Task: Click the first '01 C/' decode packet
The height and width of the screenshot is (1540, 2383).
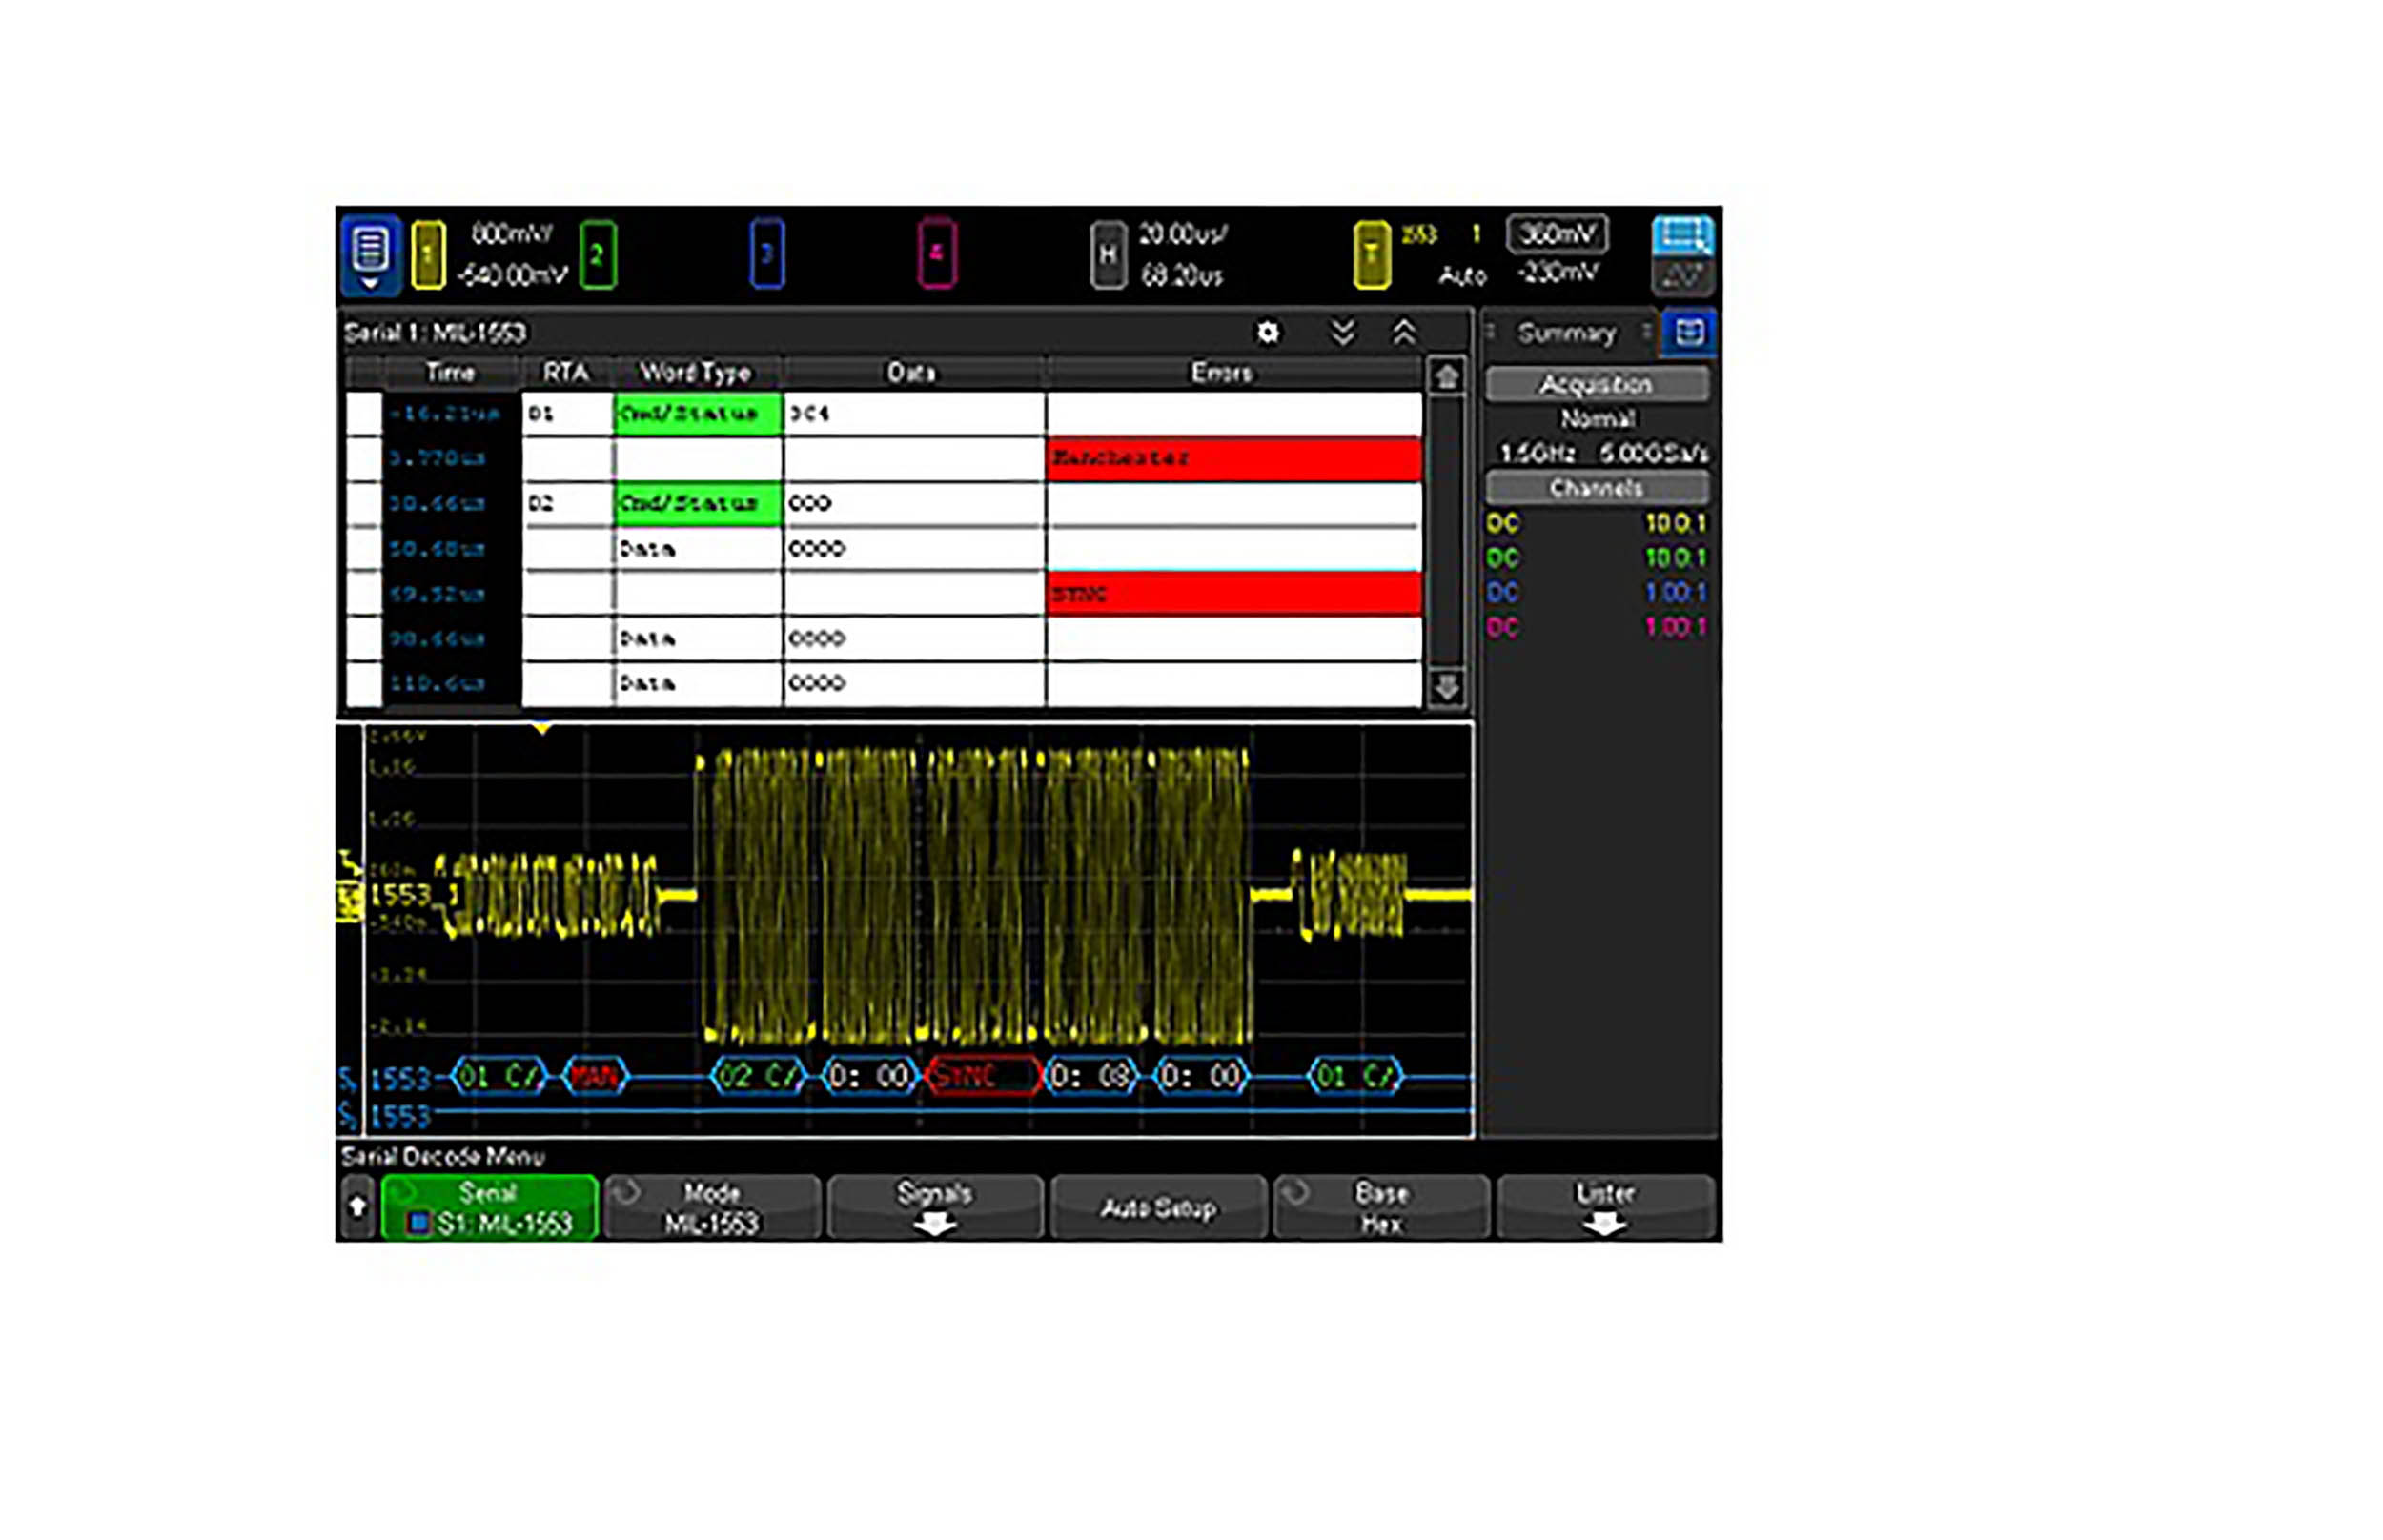Action: [x=499, y=1077]
